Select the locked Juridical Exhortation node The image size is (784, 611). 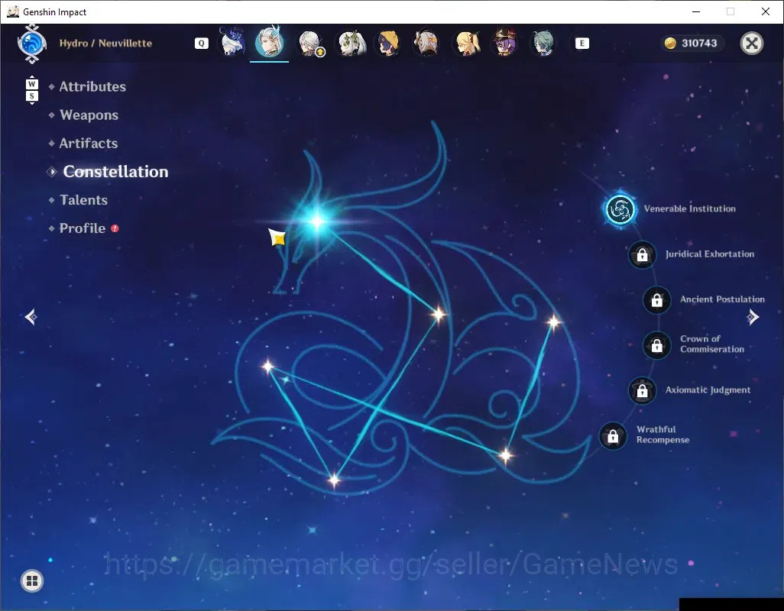(642, 255)
